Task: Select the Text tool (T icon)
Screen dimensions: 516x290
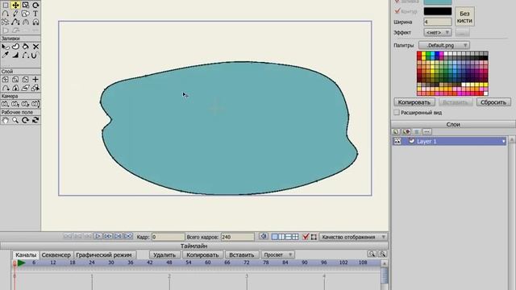Action: [x=35, y=14]
